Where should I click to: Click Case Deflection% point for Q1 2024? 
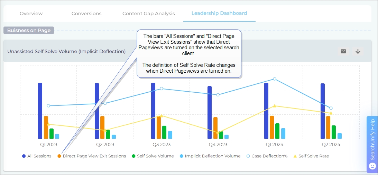pyautogui.click(x=275, y=79)
